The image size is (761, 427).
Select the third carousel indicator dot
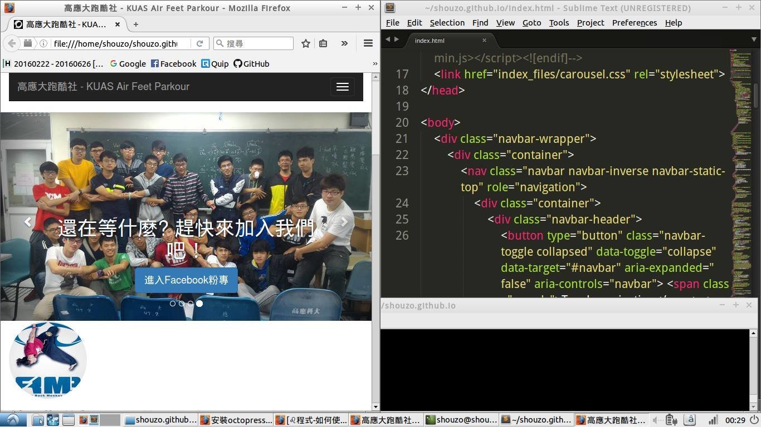click(191, 304)
